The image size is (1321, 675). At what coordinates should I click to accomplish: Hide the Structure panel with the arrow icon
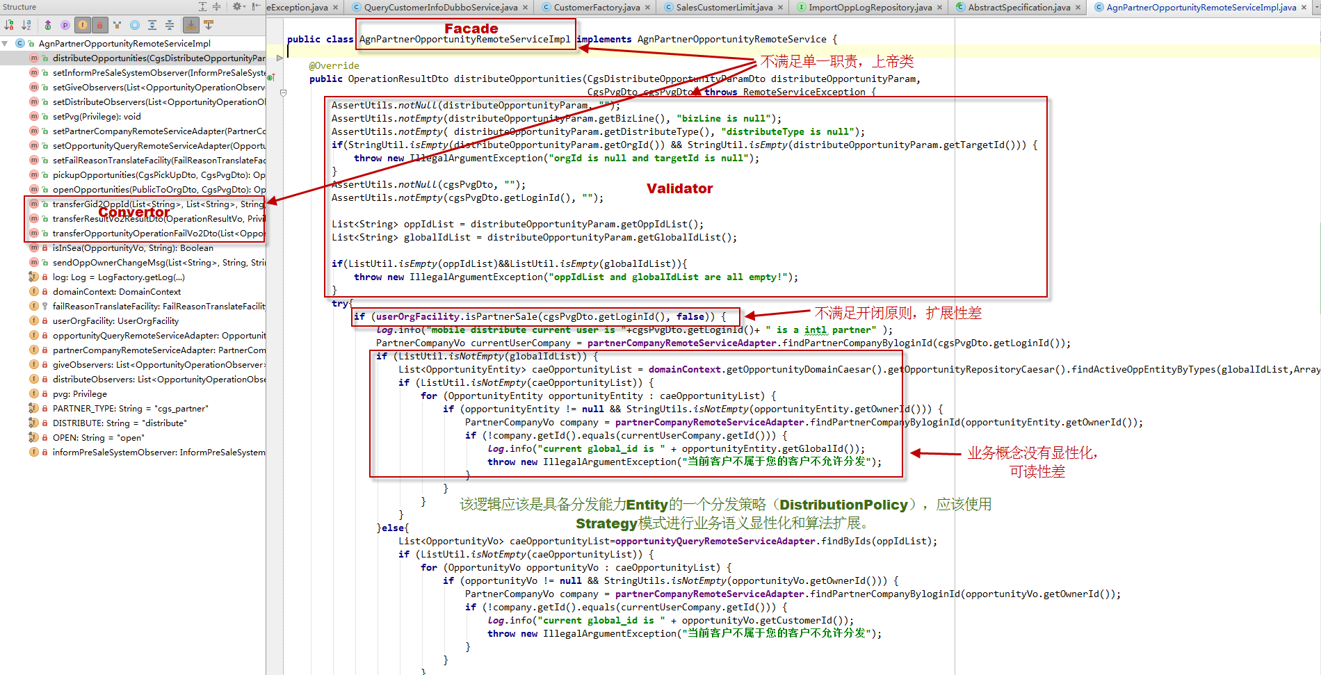tap(256, 7)
